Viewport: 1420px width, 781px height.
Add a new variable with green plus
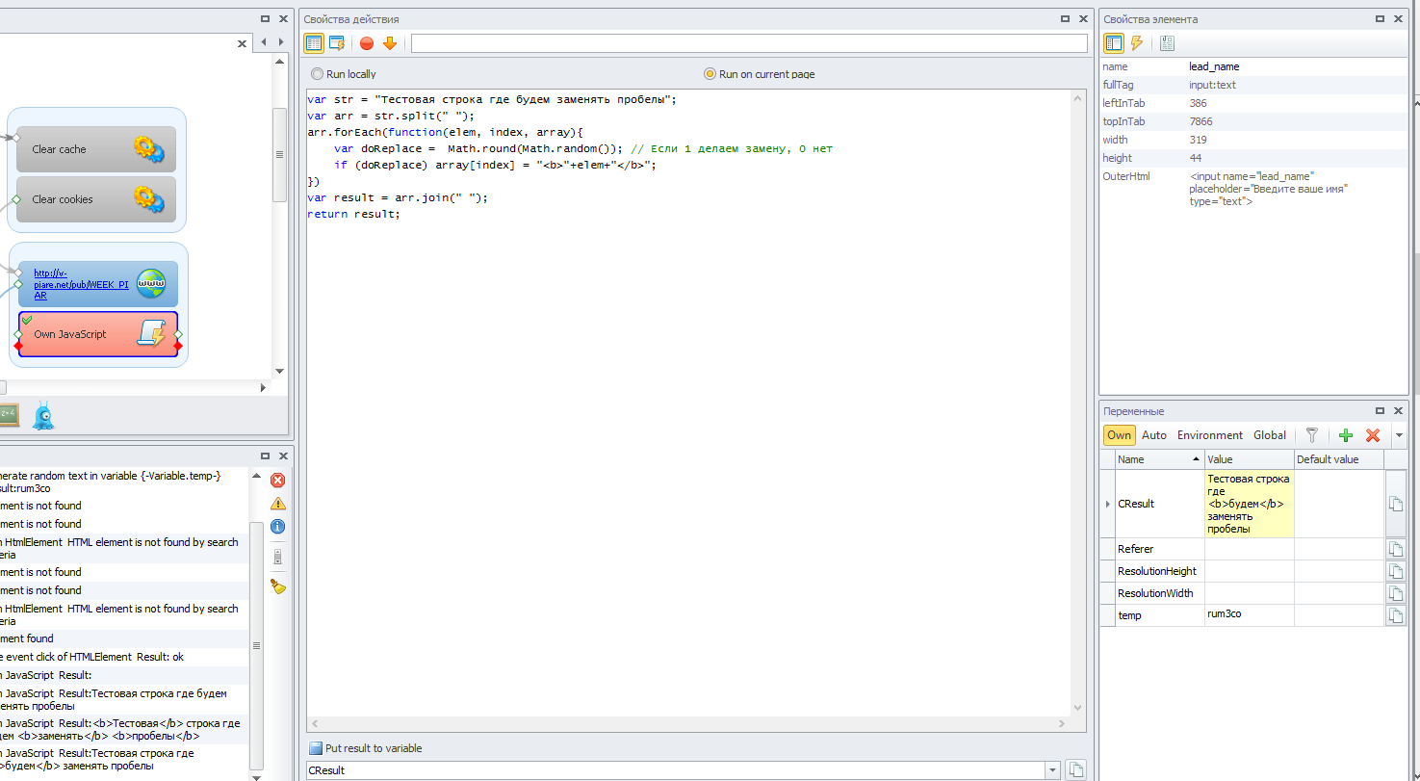click(1346, 435)
